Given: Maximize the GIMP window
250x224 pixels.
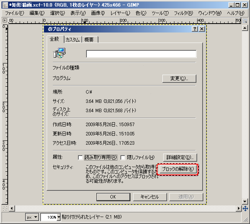Looking at the screenshot, I should point(238,5).
